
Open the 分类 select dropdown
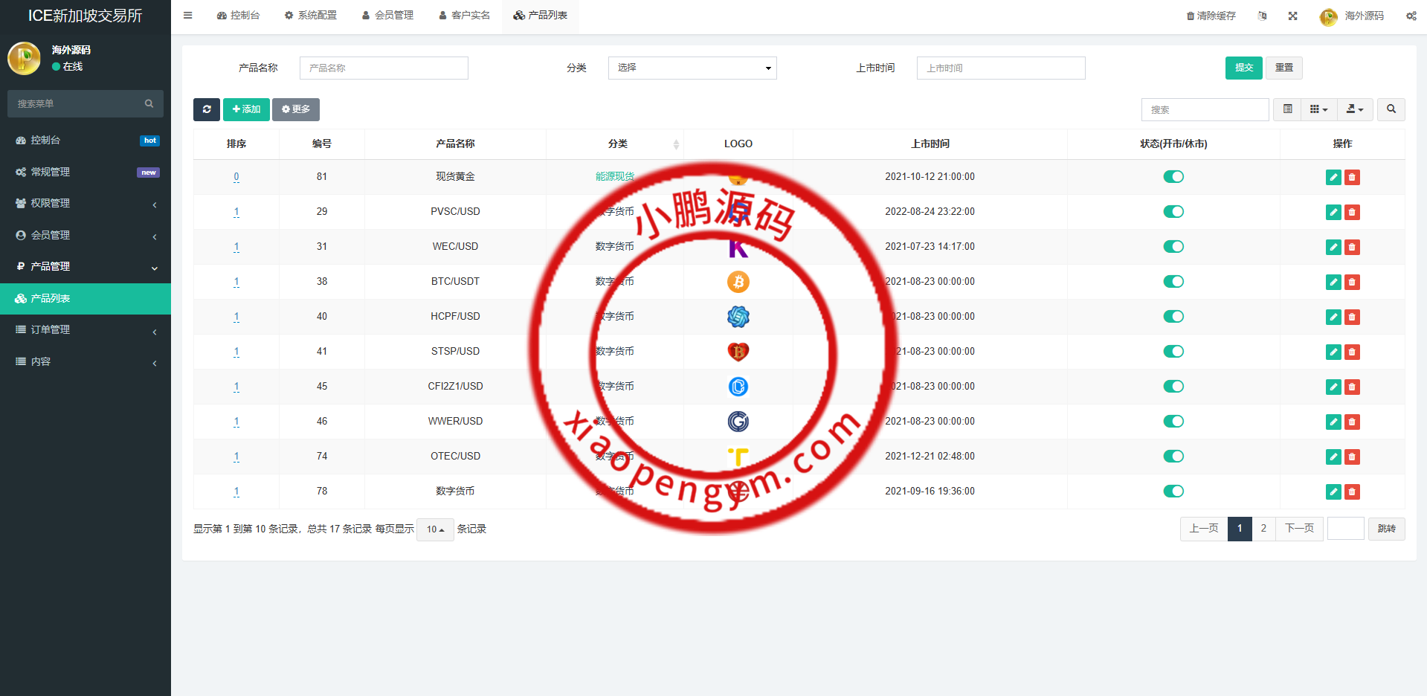click(x=692, y=68)
